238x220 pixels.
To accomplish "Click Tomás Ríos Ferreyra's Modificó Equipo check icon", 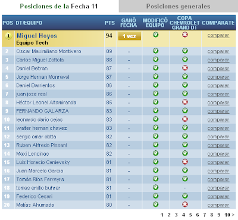I will coord(156,179).
